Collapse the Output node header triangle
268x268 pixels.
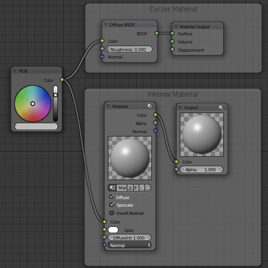tap(180, 107)
